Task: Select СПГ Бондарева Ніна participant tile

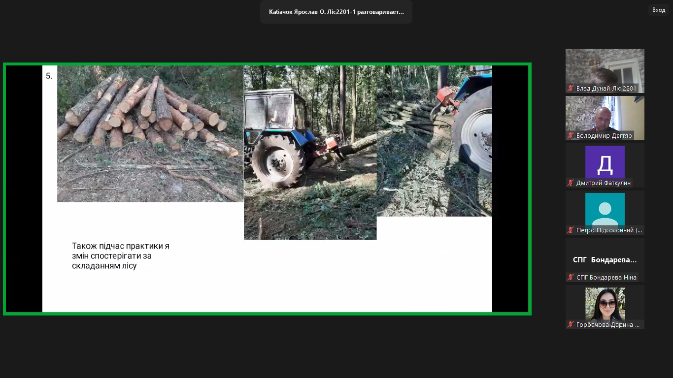Action: 605,260
